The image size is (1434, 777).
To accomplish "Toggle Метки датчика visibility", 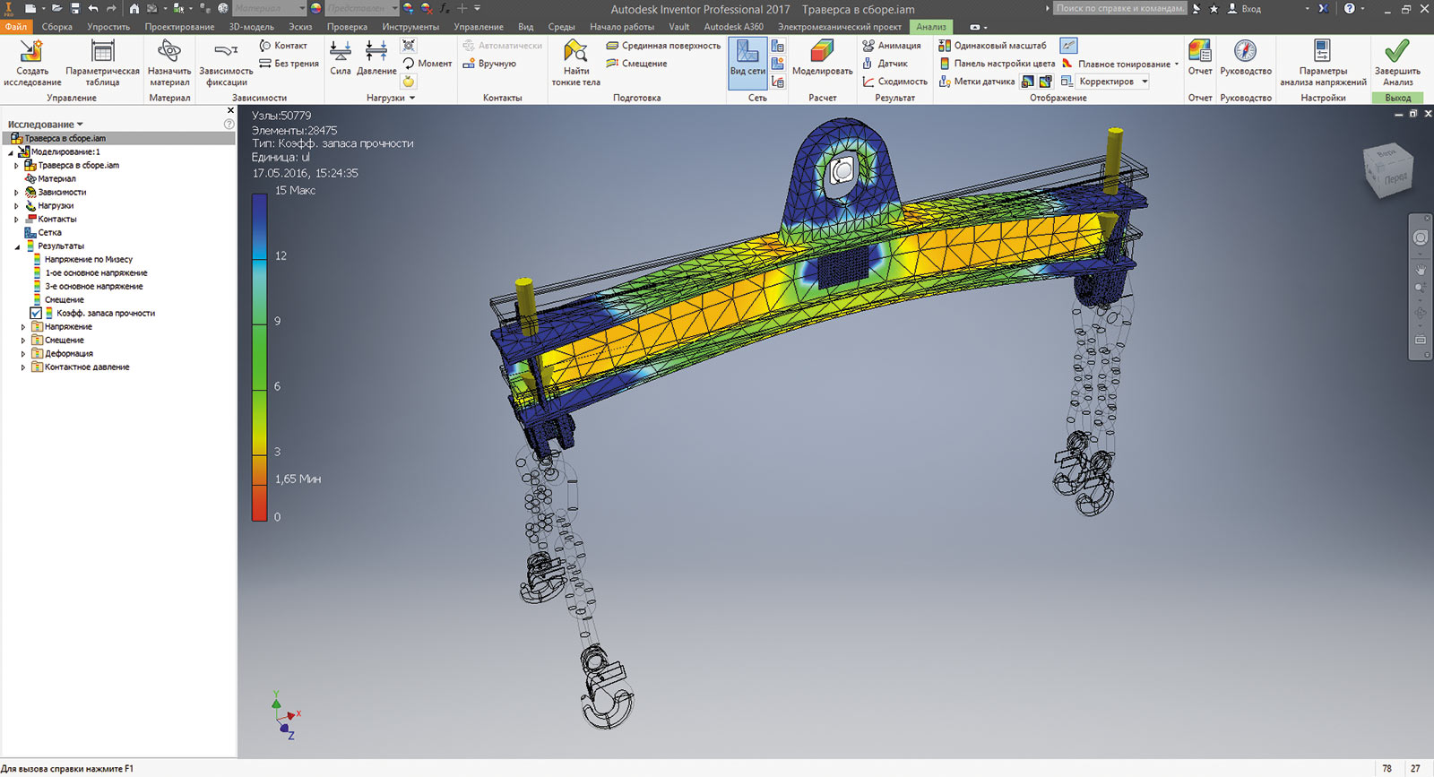I will pos(977,82).
